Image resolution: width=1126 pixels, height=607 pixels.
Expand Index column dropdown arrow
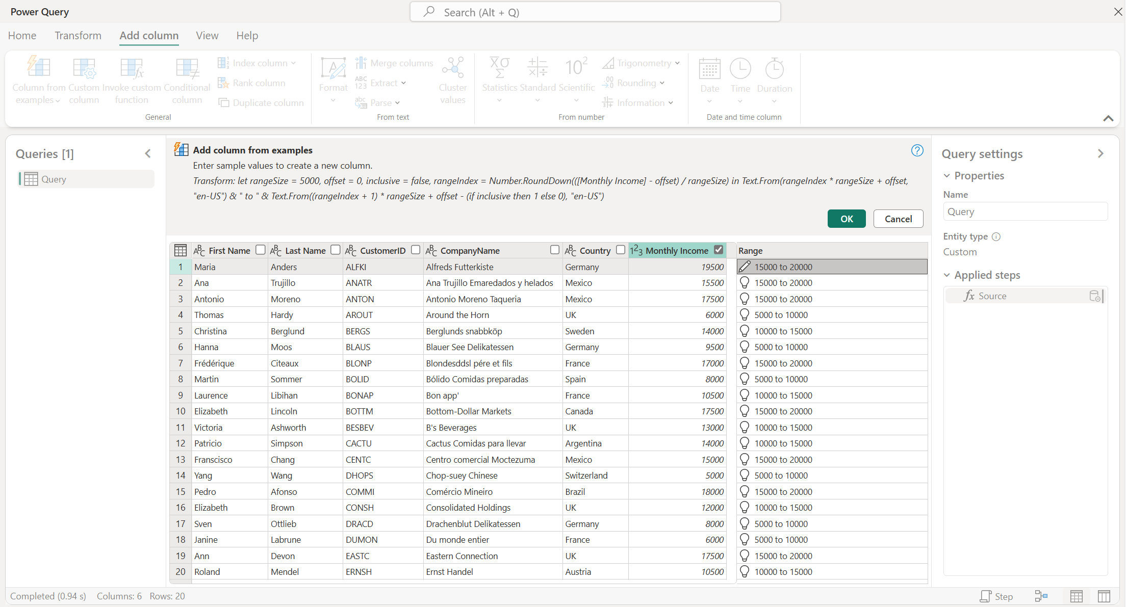point(293,63)
